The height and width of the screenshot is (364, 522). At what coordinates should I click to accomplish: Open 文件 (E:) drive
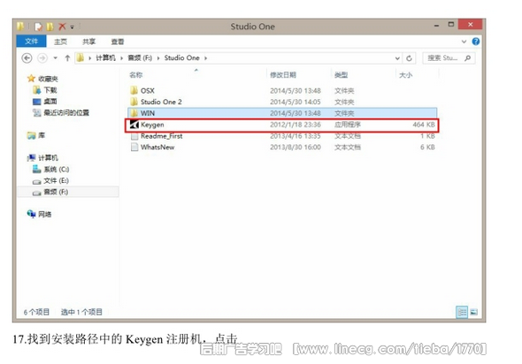tap(56, 180)
